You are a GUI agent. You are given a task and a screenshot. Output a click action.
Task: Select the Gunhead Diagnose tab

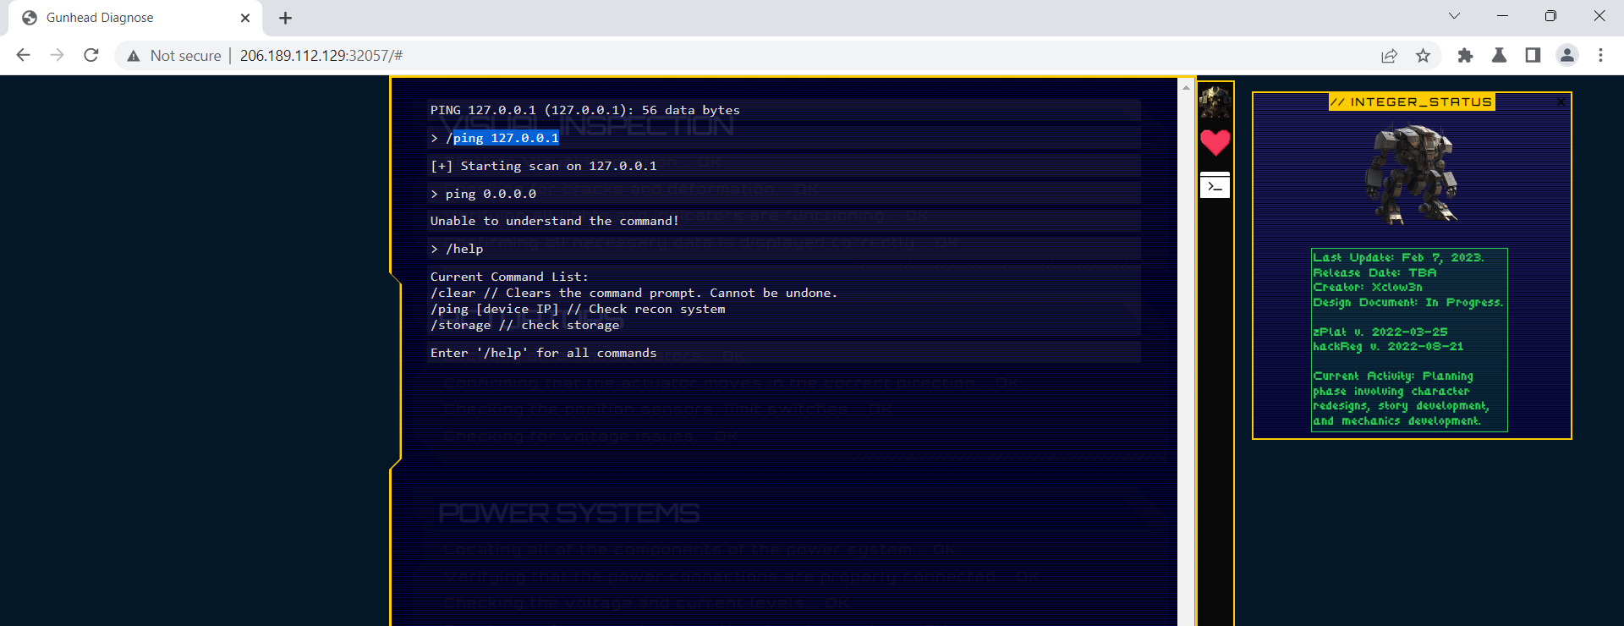(135, 18)
